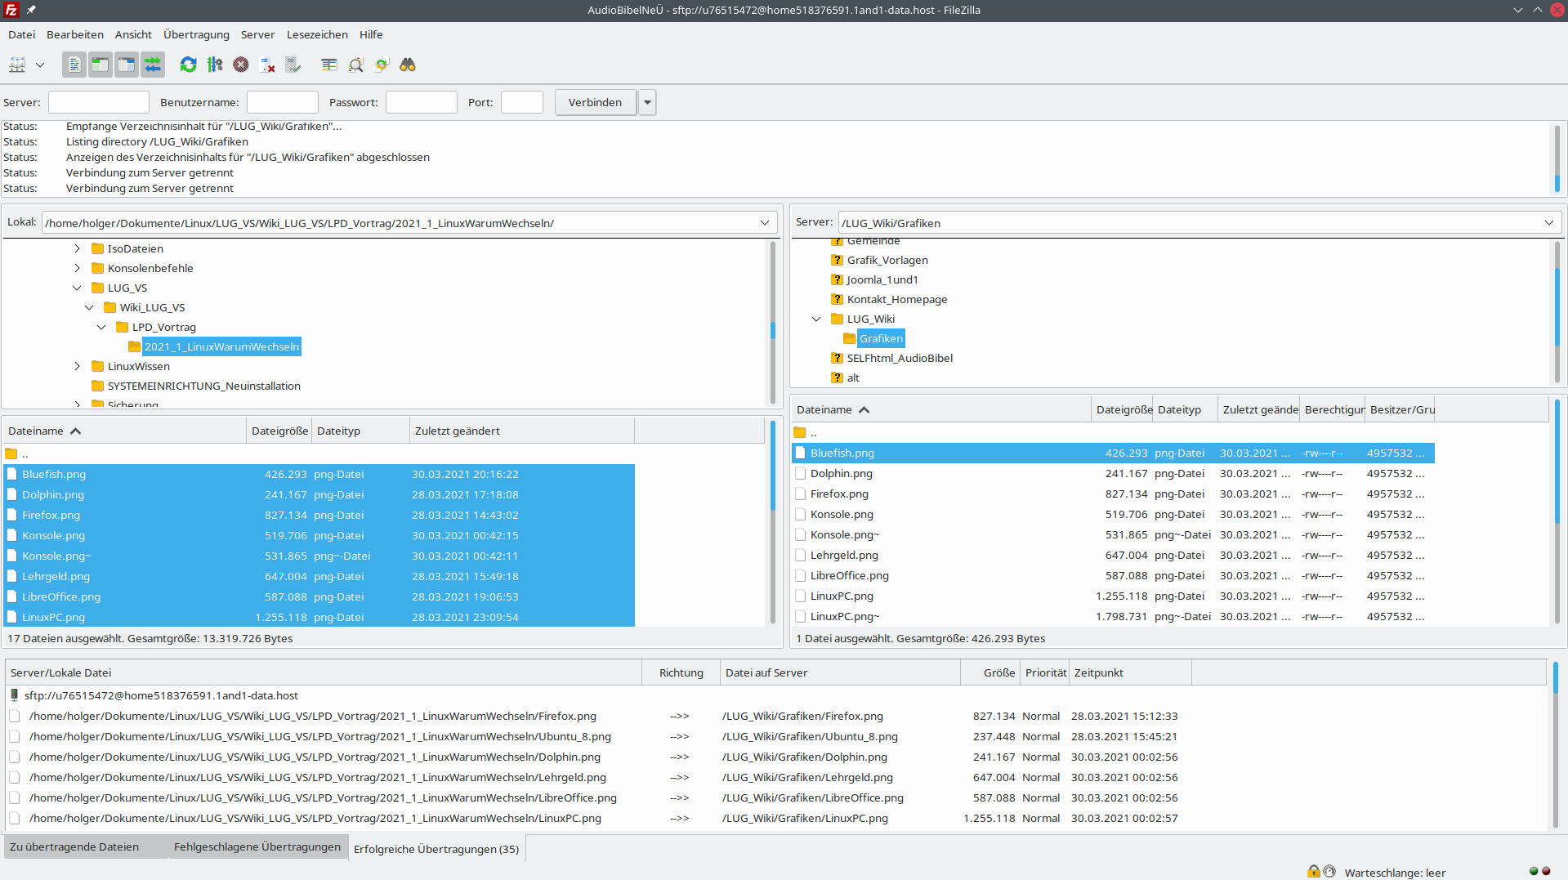Image resolution: width=1568 pixels, height=880 pixels.
Task: Open the directory listing filters dialog
Action: click(329, 65)
